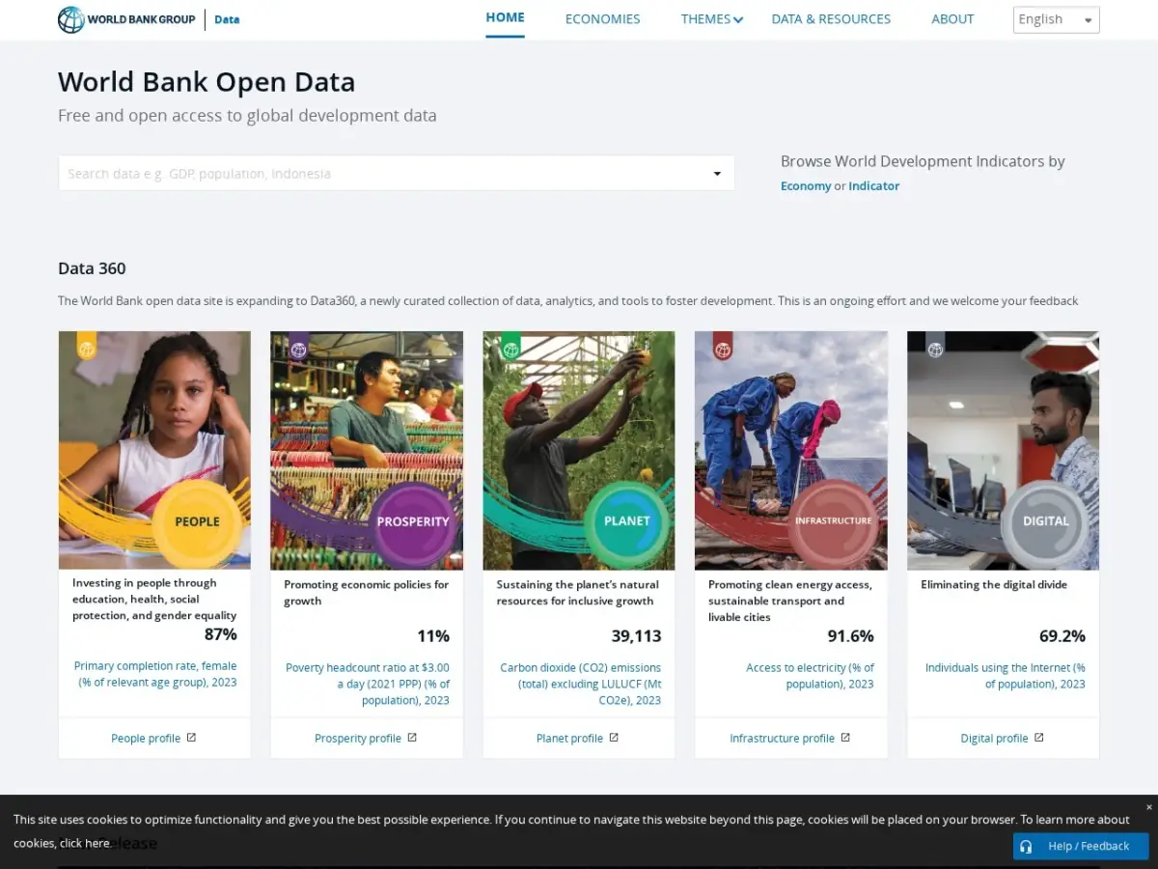
Task: Open external link icon beside Prosperity profile
Action: click(x=412, y=738)
